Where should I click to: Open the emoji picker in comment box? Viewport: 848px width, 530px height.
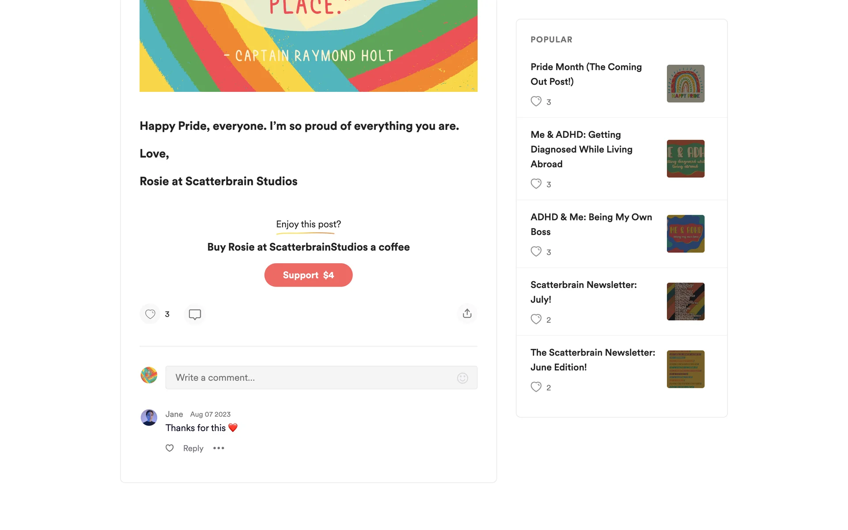(x=462, y=378)
